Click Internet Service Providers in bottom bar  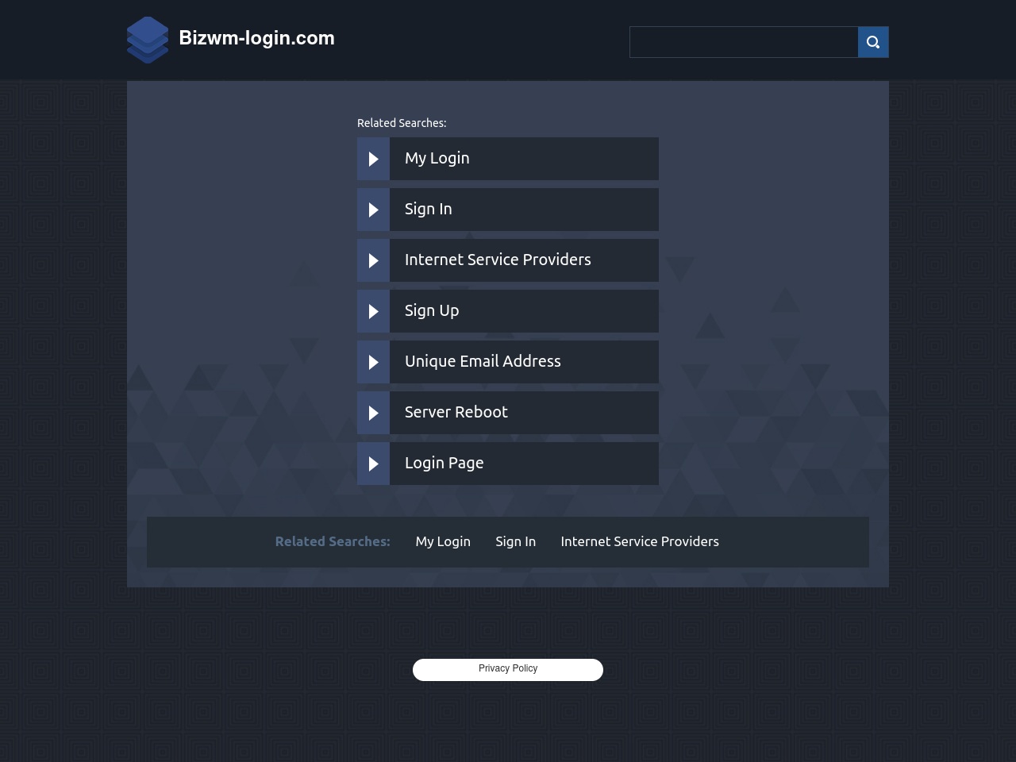point(640,541)
